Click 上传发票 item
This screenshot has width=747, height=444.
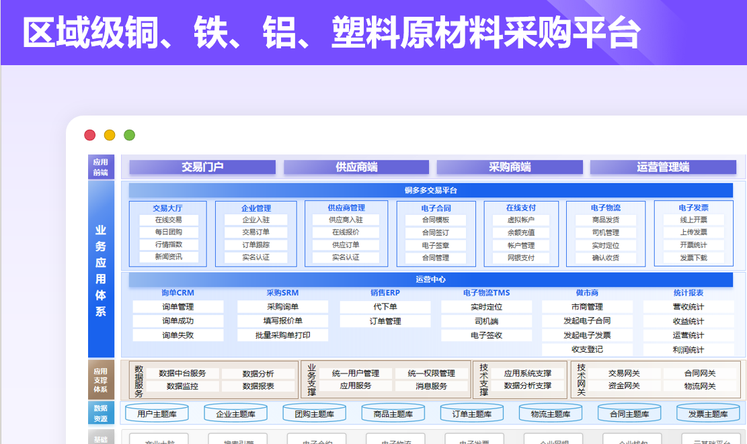tap(694, 232)
